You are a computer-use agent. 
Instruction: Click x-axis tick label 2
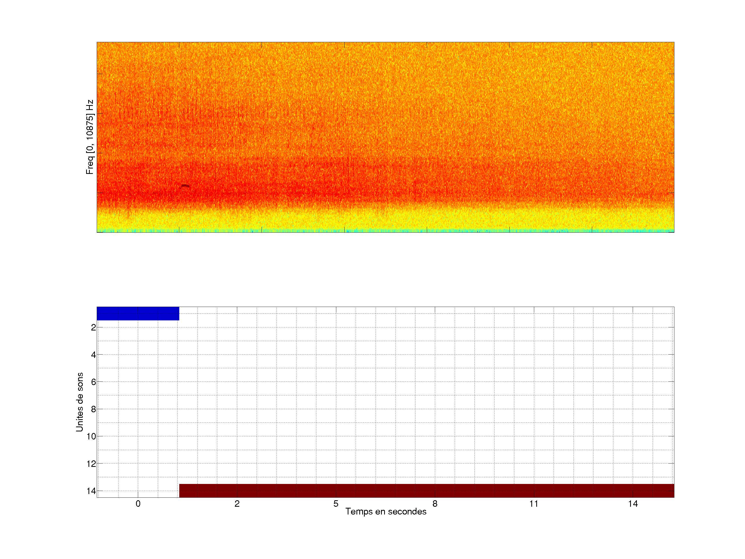(x=237, y=504)
